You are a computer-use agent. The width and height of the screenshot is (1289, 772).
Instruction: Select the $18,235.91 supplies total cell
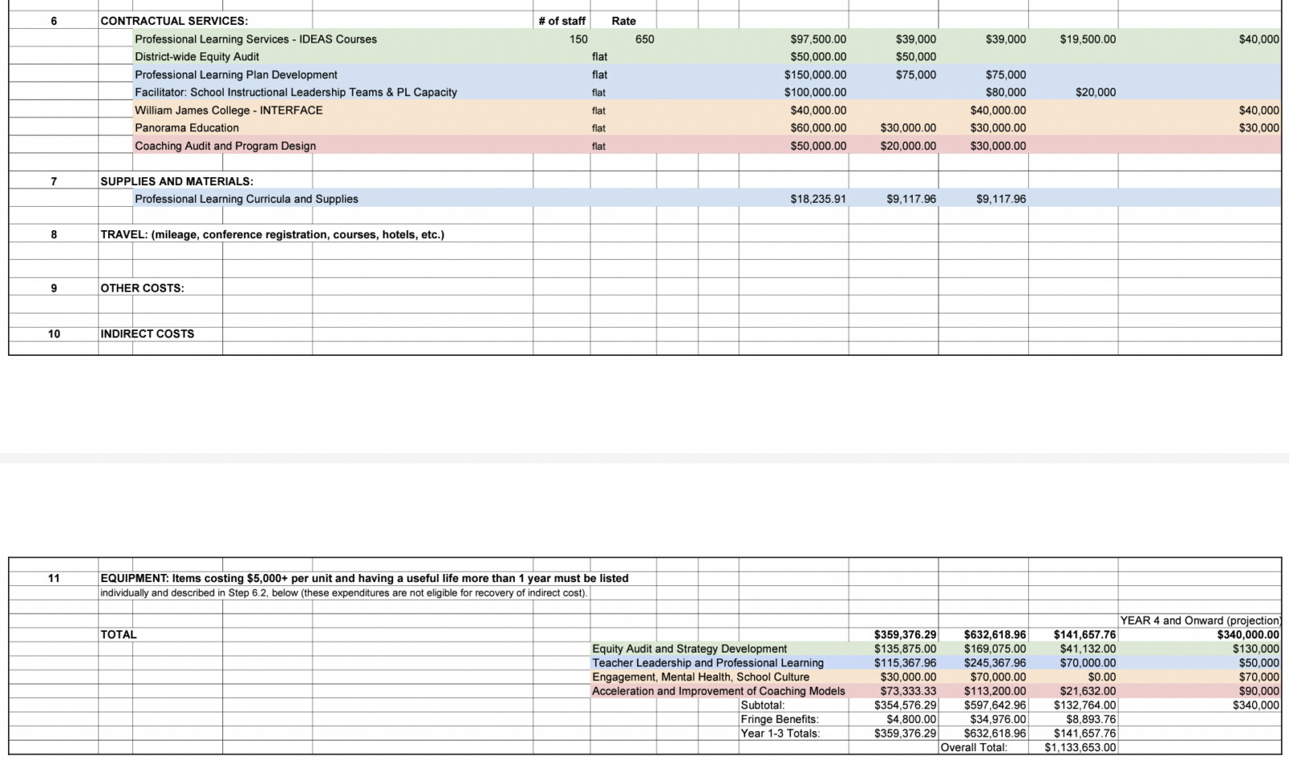818,199
